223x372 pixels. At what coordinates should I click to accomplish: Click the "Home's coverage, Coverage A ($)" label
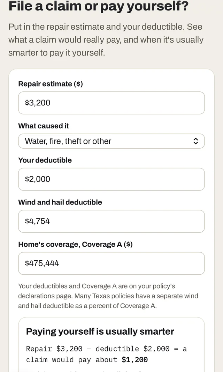pos(75,244)
